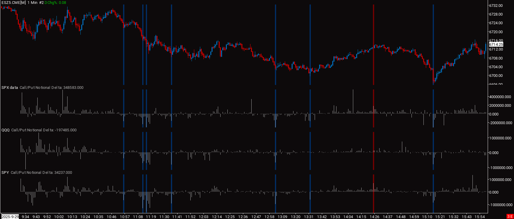
Task: Click the '#2' chart number text
Action: click(41, 3)
